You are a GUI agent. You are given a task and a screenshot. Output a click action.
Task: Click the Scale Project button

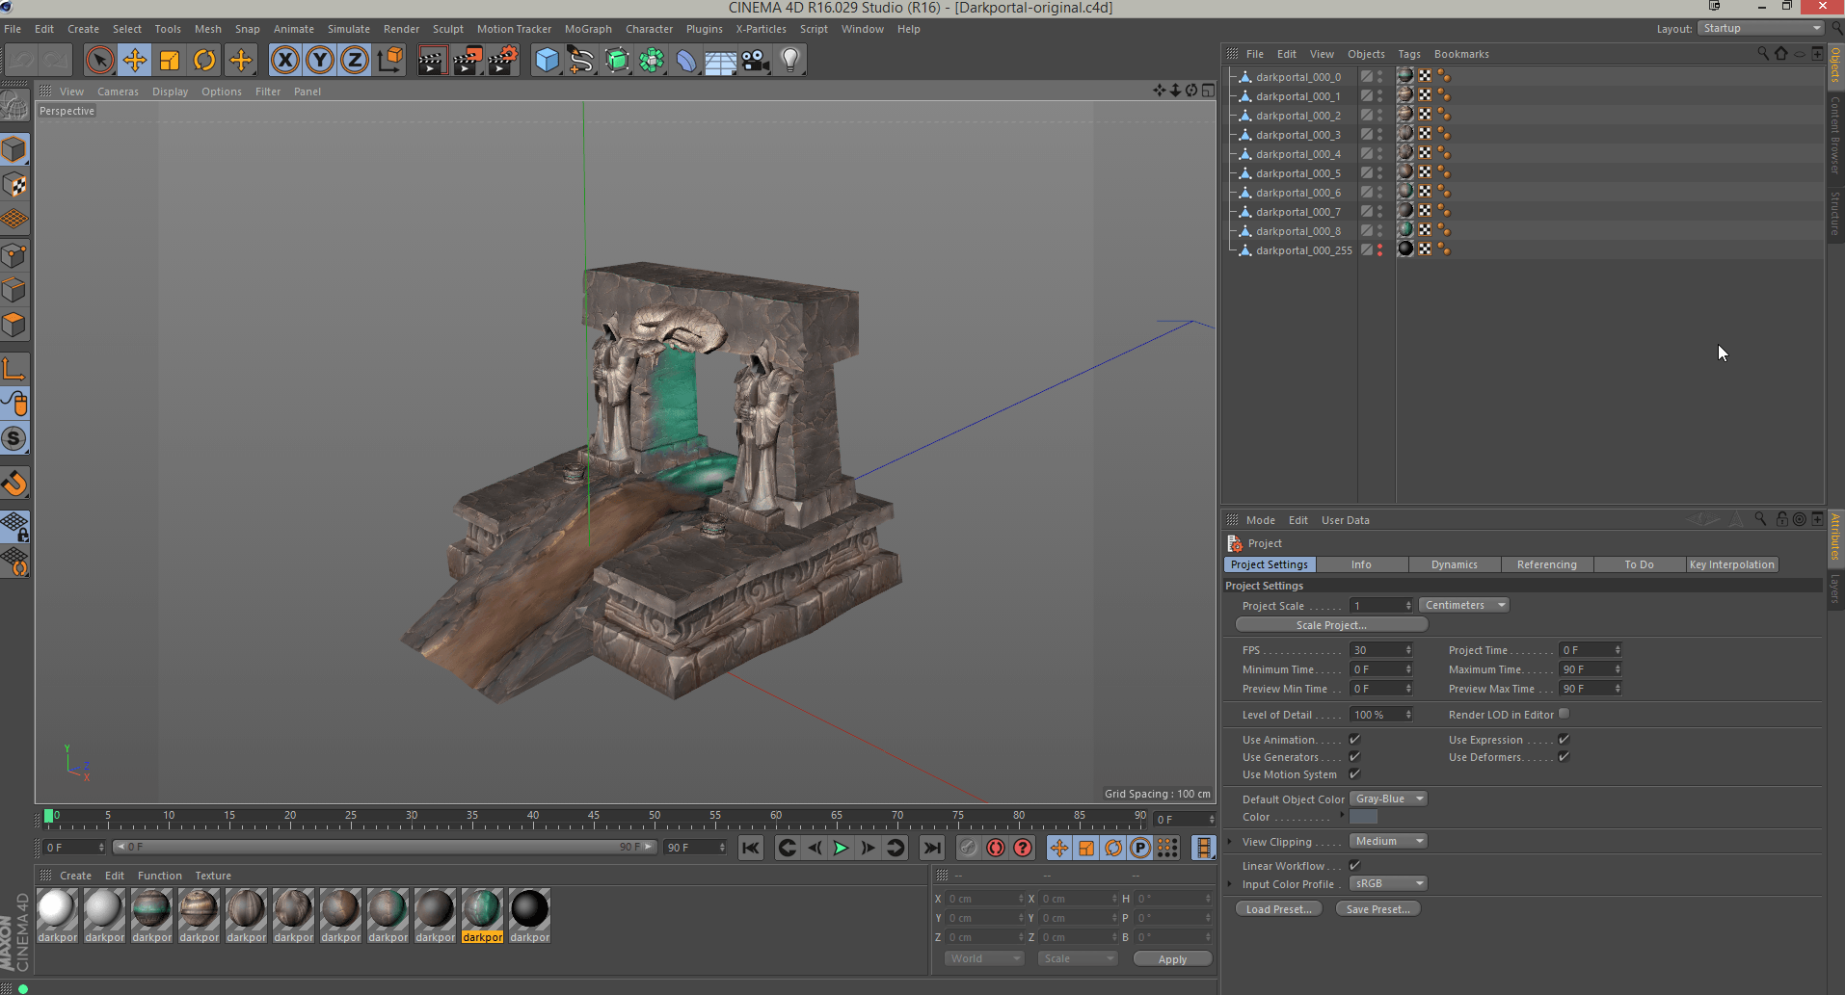[1331, 625]
